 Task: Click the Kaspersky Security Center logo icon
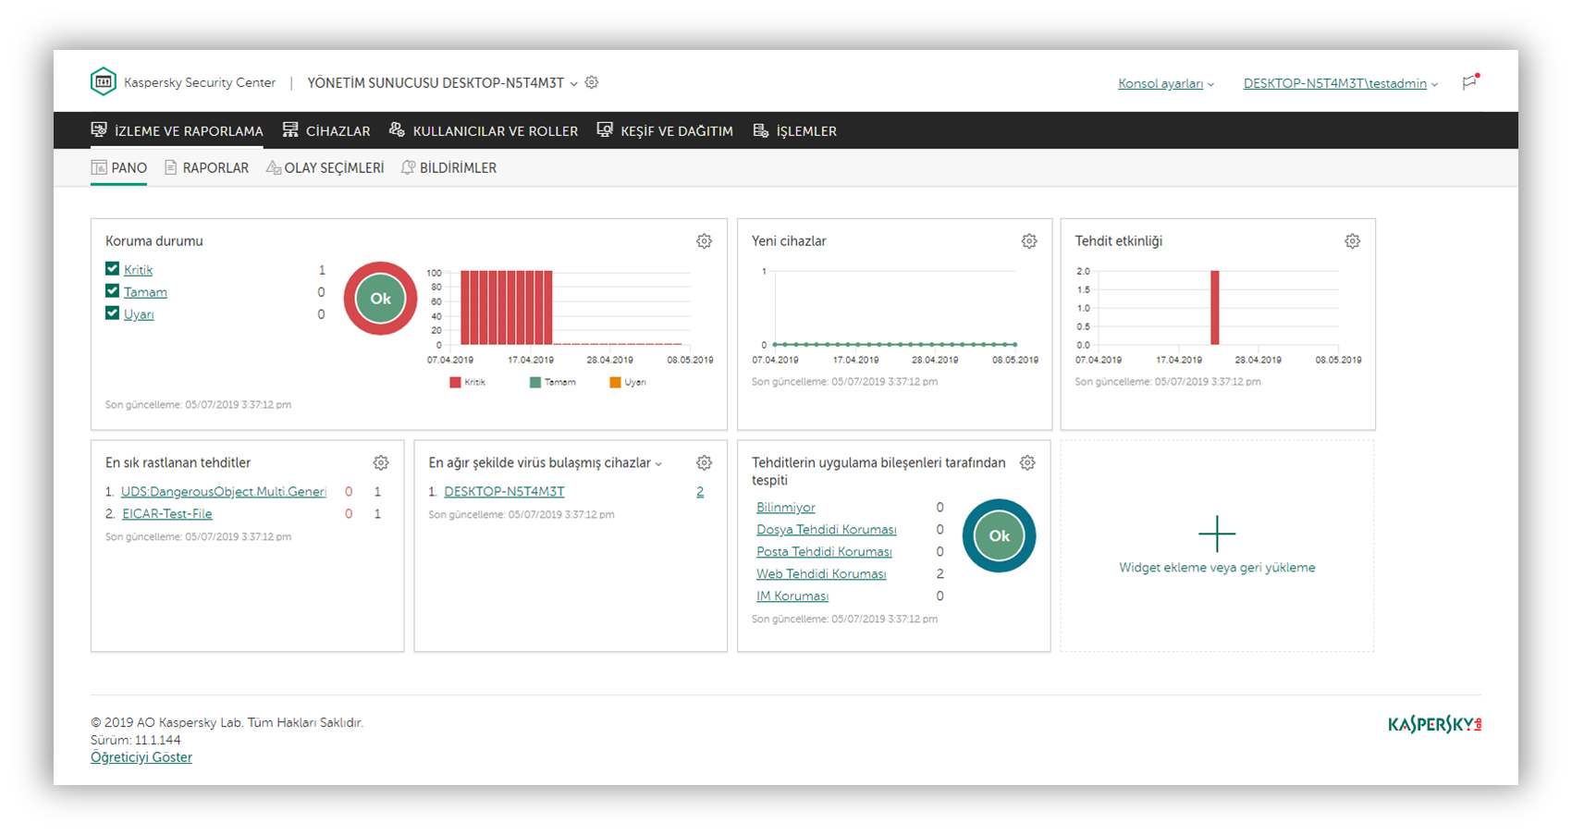tap(104, 81)
